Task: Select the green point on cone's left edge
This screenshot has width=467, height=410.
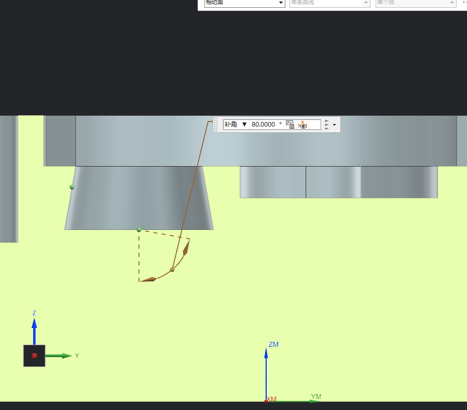Action: (x=72, y=187)
